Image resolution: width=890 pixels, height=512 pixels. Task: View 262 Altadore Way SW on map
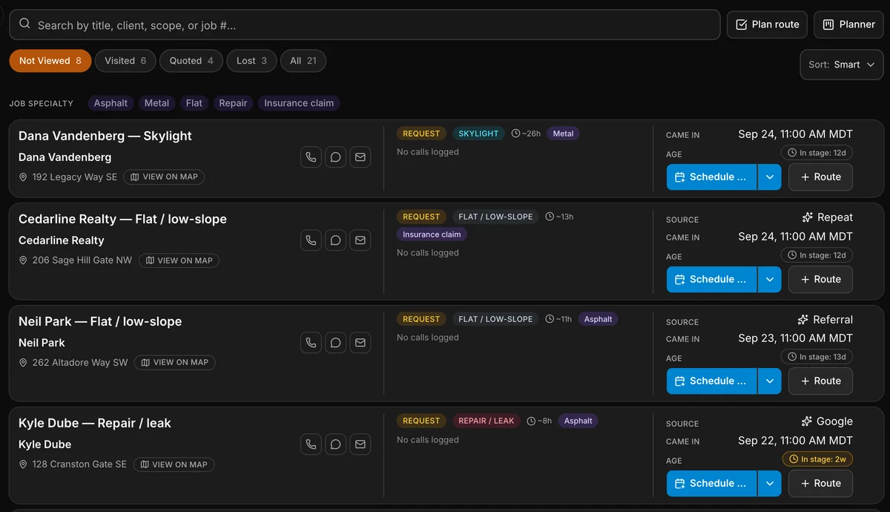coord(175,363)
